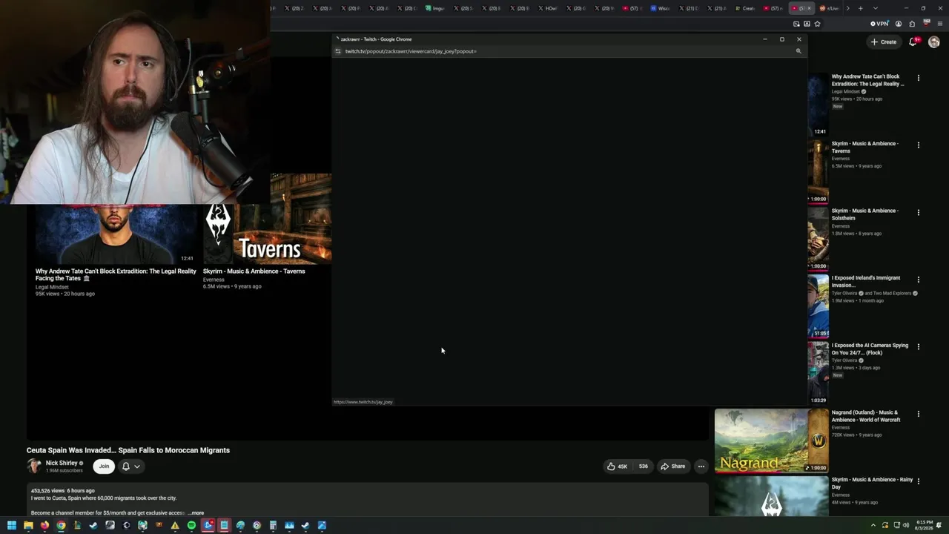Open browser hamburger menu

pos(940,24)
